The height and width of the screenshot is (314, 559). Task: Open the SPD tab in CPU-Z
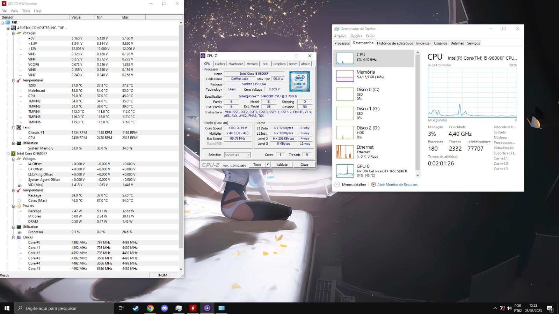(x=266, y=64)
